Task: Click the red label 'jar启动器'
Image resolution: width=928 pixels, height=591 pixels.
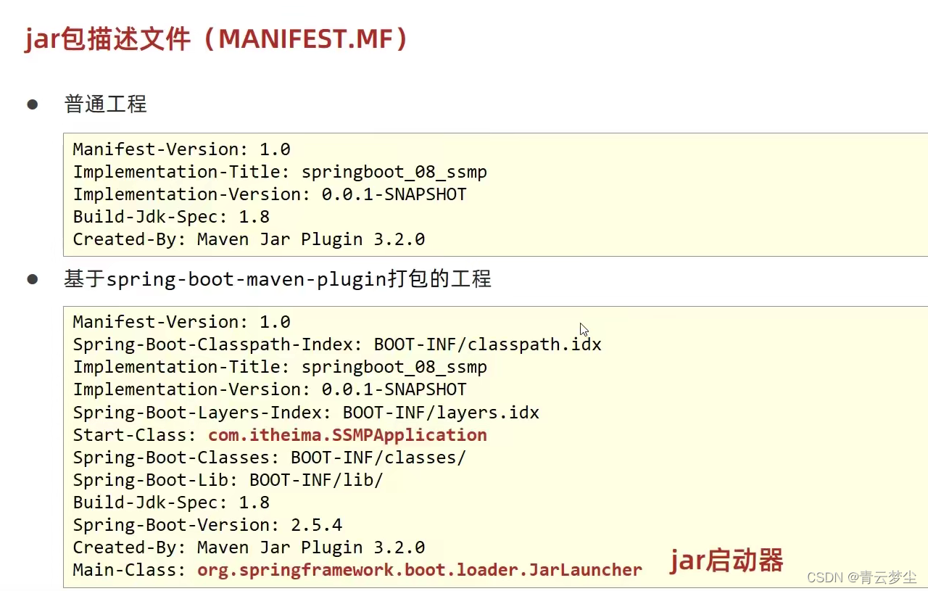Action: point(726,561)
